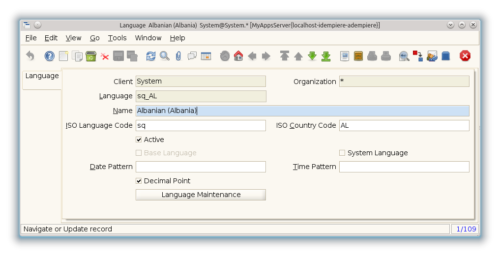The image size is (500, 256).
Task: Open the window menu icon in the title bar
Action: tap(27, 25)
